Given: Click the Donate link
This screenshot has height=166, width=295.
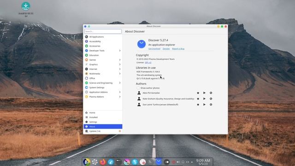Looking at the screenshot, I should (166, 49).
